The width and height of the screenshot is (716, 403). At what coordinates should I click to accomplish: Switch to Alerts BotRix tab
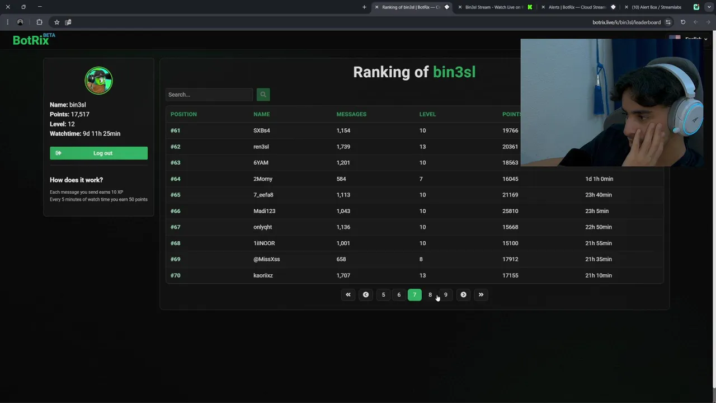[x=577, y=7]
